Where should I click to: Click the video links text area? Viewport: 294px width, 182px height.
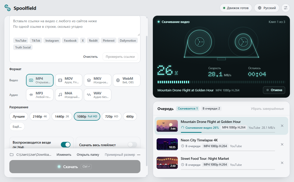coord(75,26)
